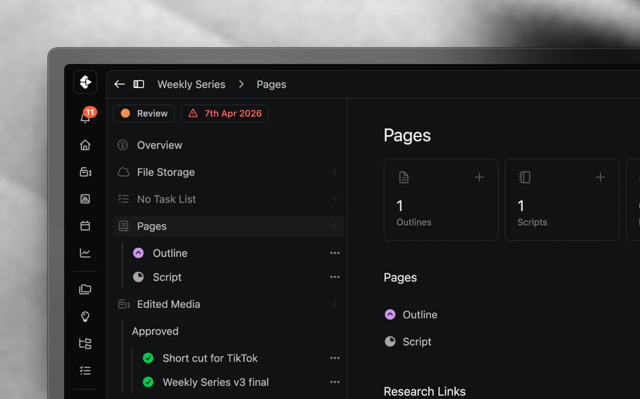Open Script in main Pages list
Image resolution: width=640 pixels, height=399 pixels.
tap(417, 342)
